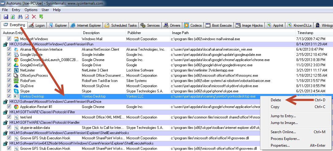
Task: Open the Options menu
Action: 31,10
